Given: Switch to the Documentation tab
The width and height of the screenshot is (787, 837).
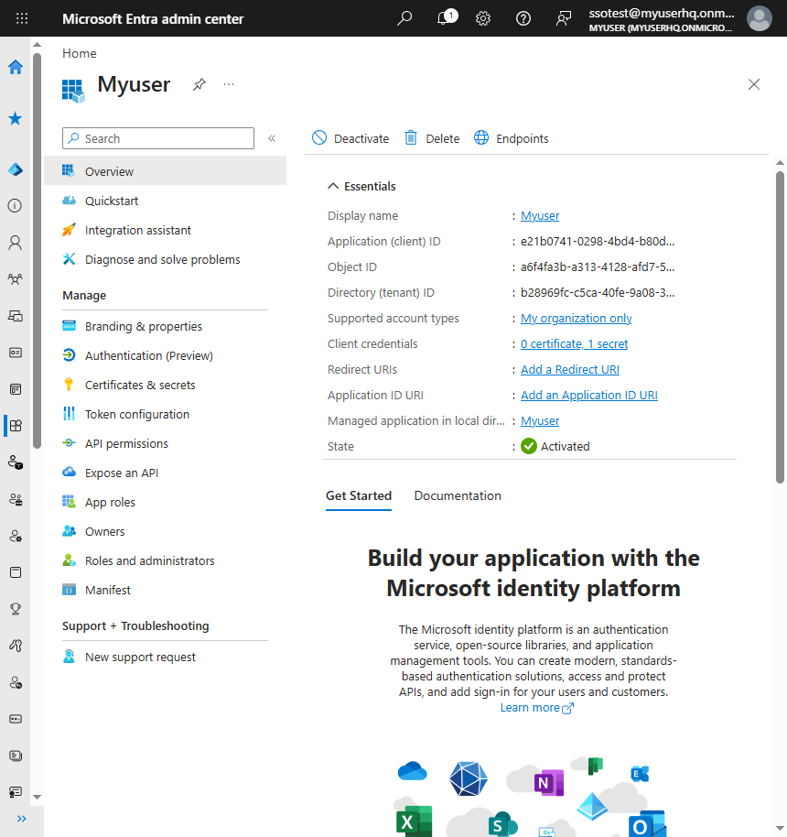Looking at the screenshot, I should click(458, 496).
